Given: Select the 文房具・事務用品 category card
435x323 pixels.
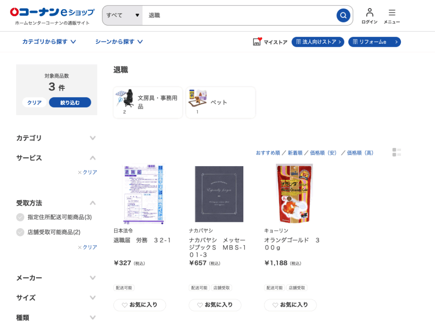Looking at the screenshot, I should (148, 102).
